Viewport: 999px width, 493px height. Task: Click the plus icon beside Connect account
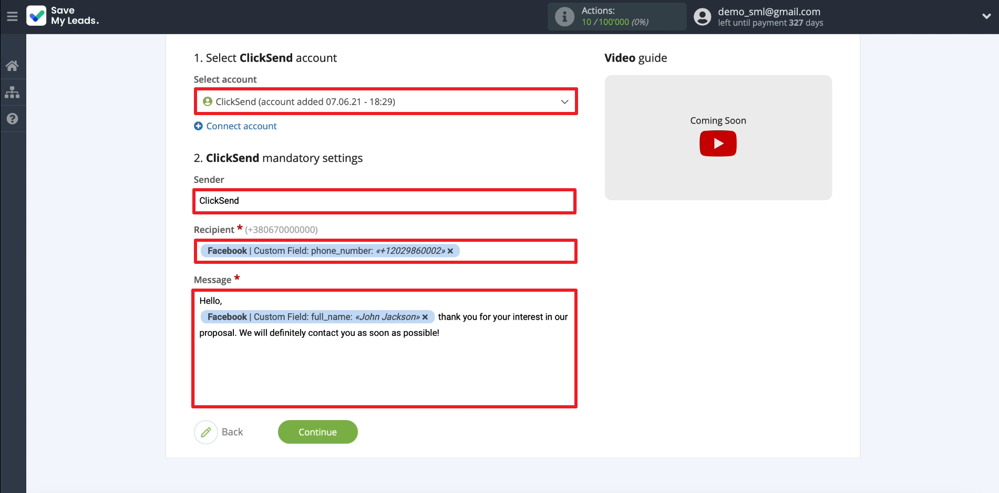click(198, 126)
